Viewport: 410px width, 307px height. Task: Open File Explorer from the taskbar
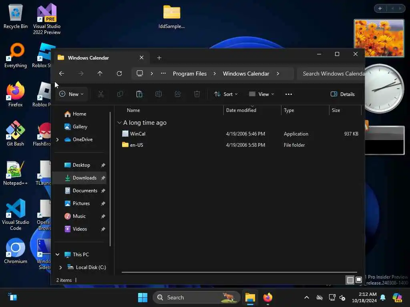coord(250,297)
